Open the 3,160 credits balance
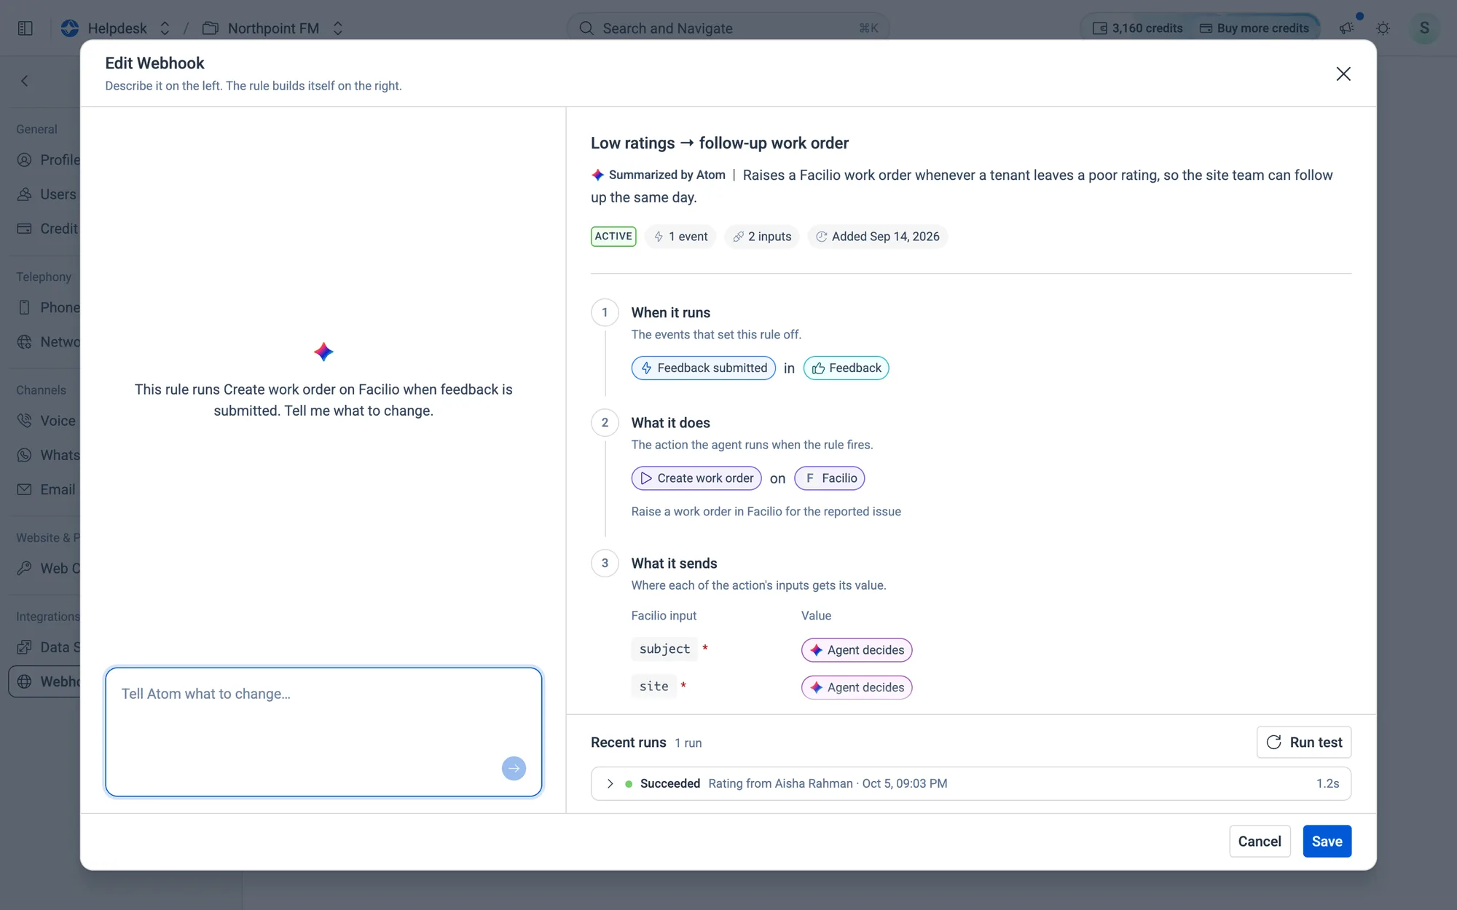The width and height of the screenshot is (1457, 910). 1137,28
